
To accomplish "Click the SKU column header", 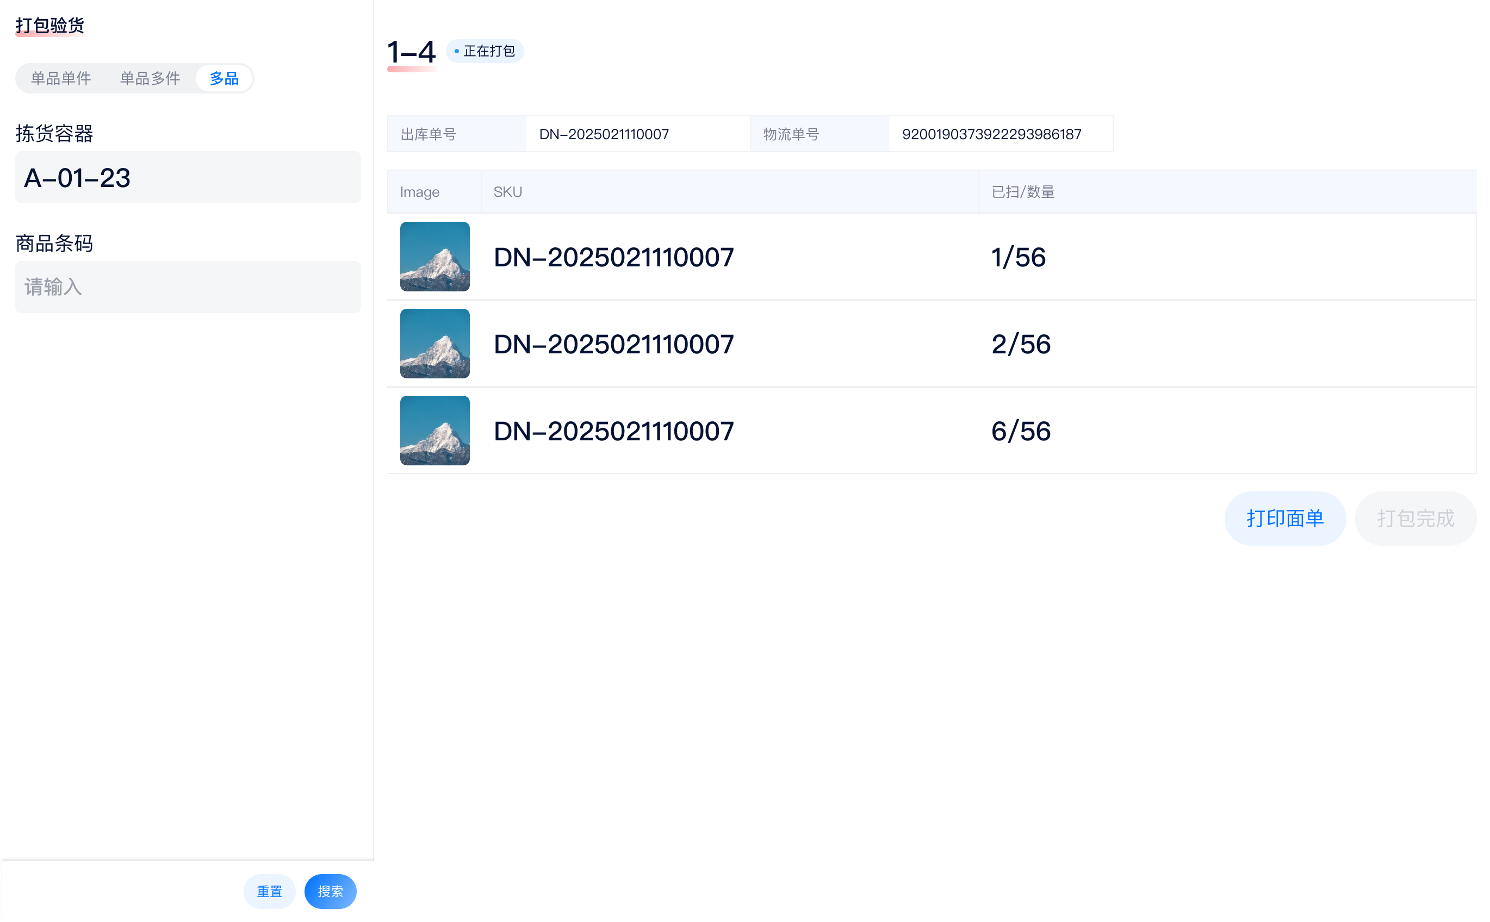I will click(507, 192).
